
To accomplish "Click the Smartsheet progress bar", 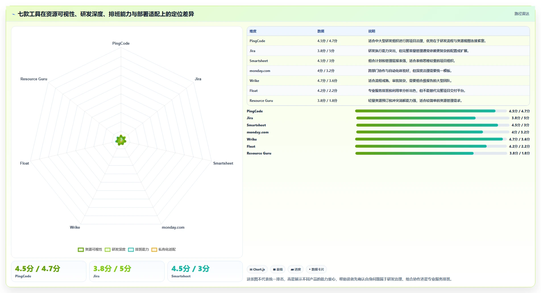I will [x=433, y=125].
